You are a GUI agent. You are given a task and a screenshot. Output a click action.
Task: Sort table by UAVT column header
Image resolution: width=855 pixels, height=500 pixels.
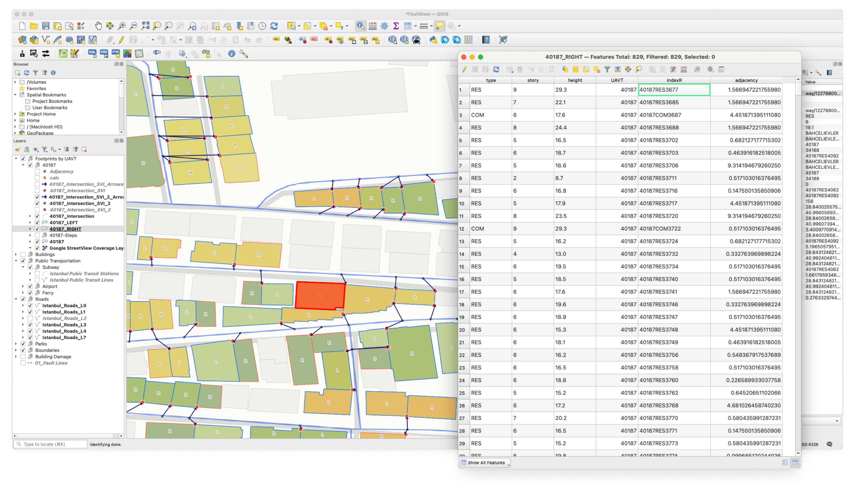coord(617,80)
